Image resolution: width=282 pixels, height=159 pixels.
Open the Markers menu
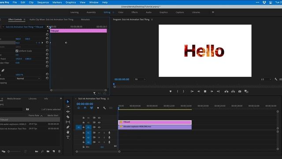click(x=57, y=2)
